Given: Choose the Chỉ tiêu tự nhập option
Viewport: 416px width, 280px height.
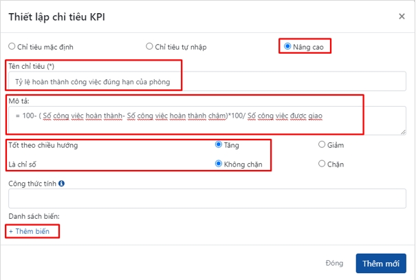Looking at the screenshot, I should coord(149,47).
